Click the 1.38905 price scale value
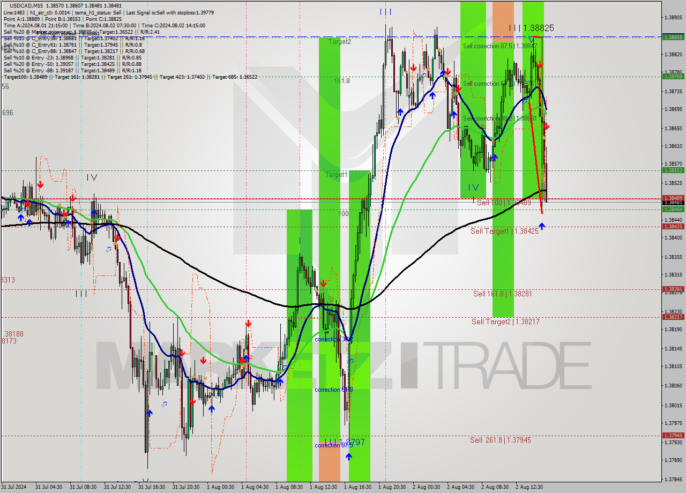 673,18
